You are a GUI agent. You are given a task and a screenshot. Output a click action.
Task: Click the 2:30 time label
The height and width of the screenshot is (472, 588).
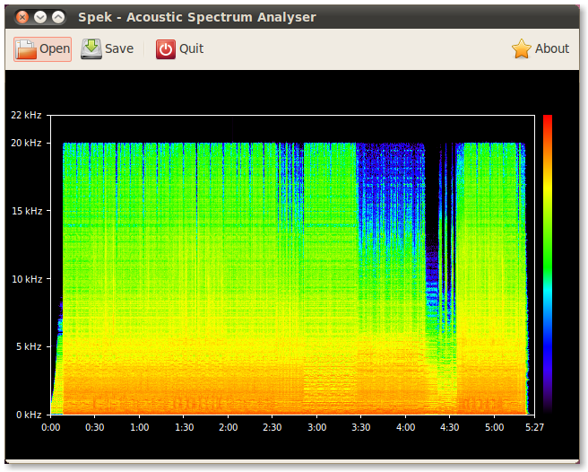(x=272, y=428)
